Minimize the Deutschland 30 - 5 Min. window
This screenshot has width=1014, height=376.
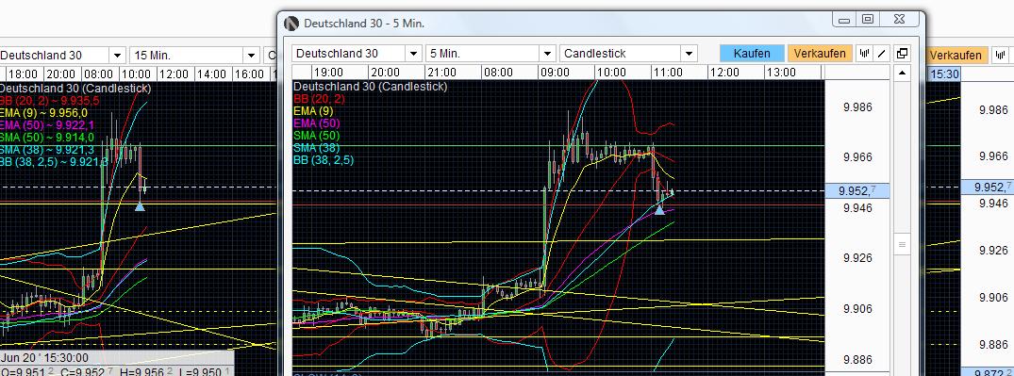click(844, 20)
